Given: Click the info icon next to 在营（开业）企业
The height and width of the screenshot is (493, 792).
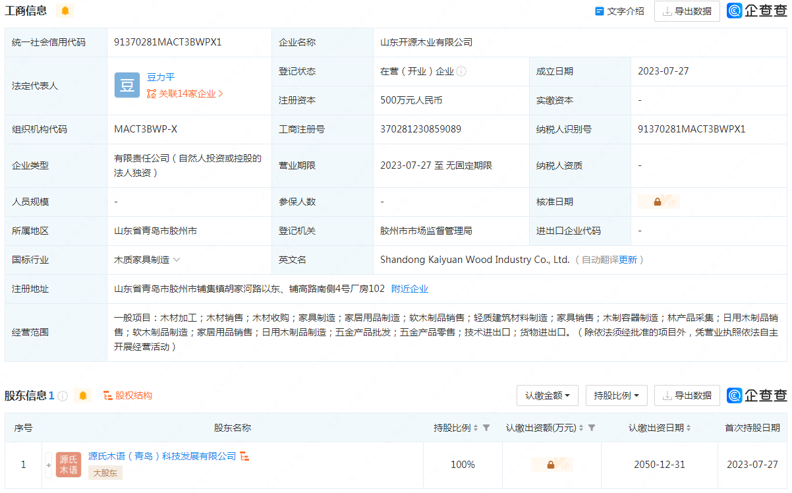Looking at the screenshot, I should (x=461, y=71).
